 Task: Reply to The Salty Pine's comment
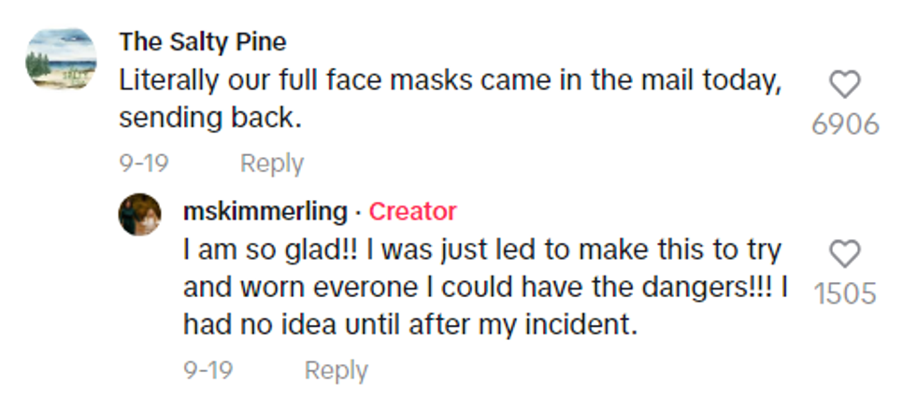(x=272, y=163)
